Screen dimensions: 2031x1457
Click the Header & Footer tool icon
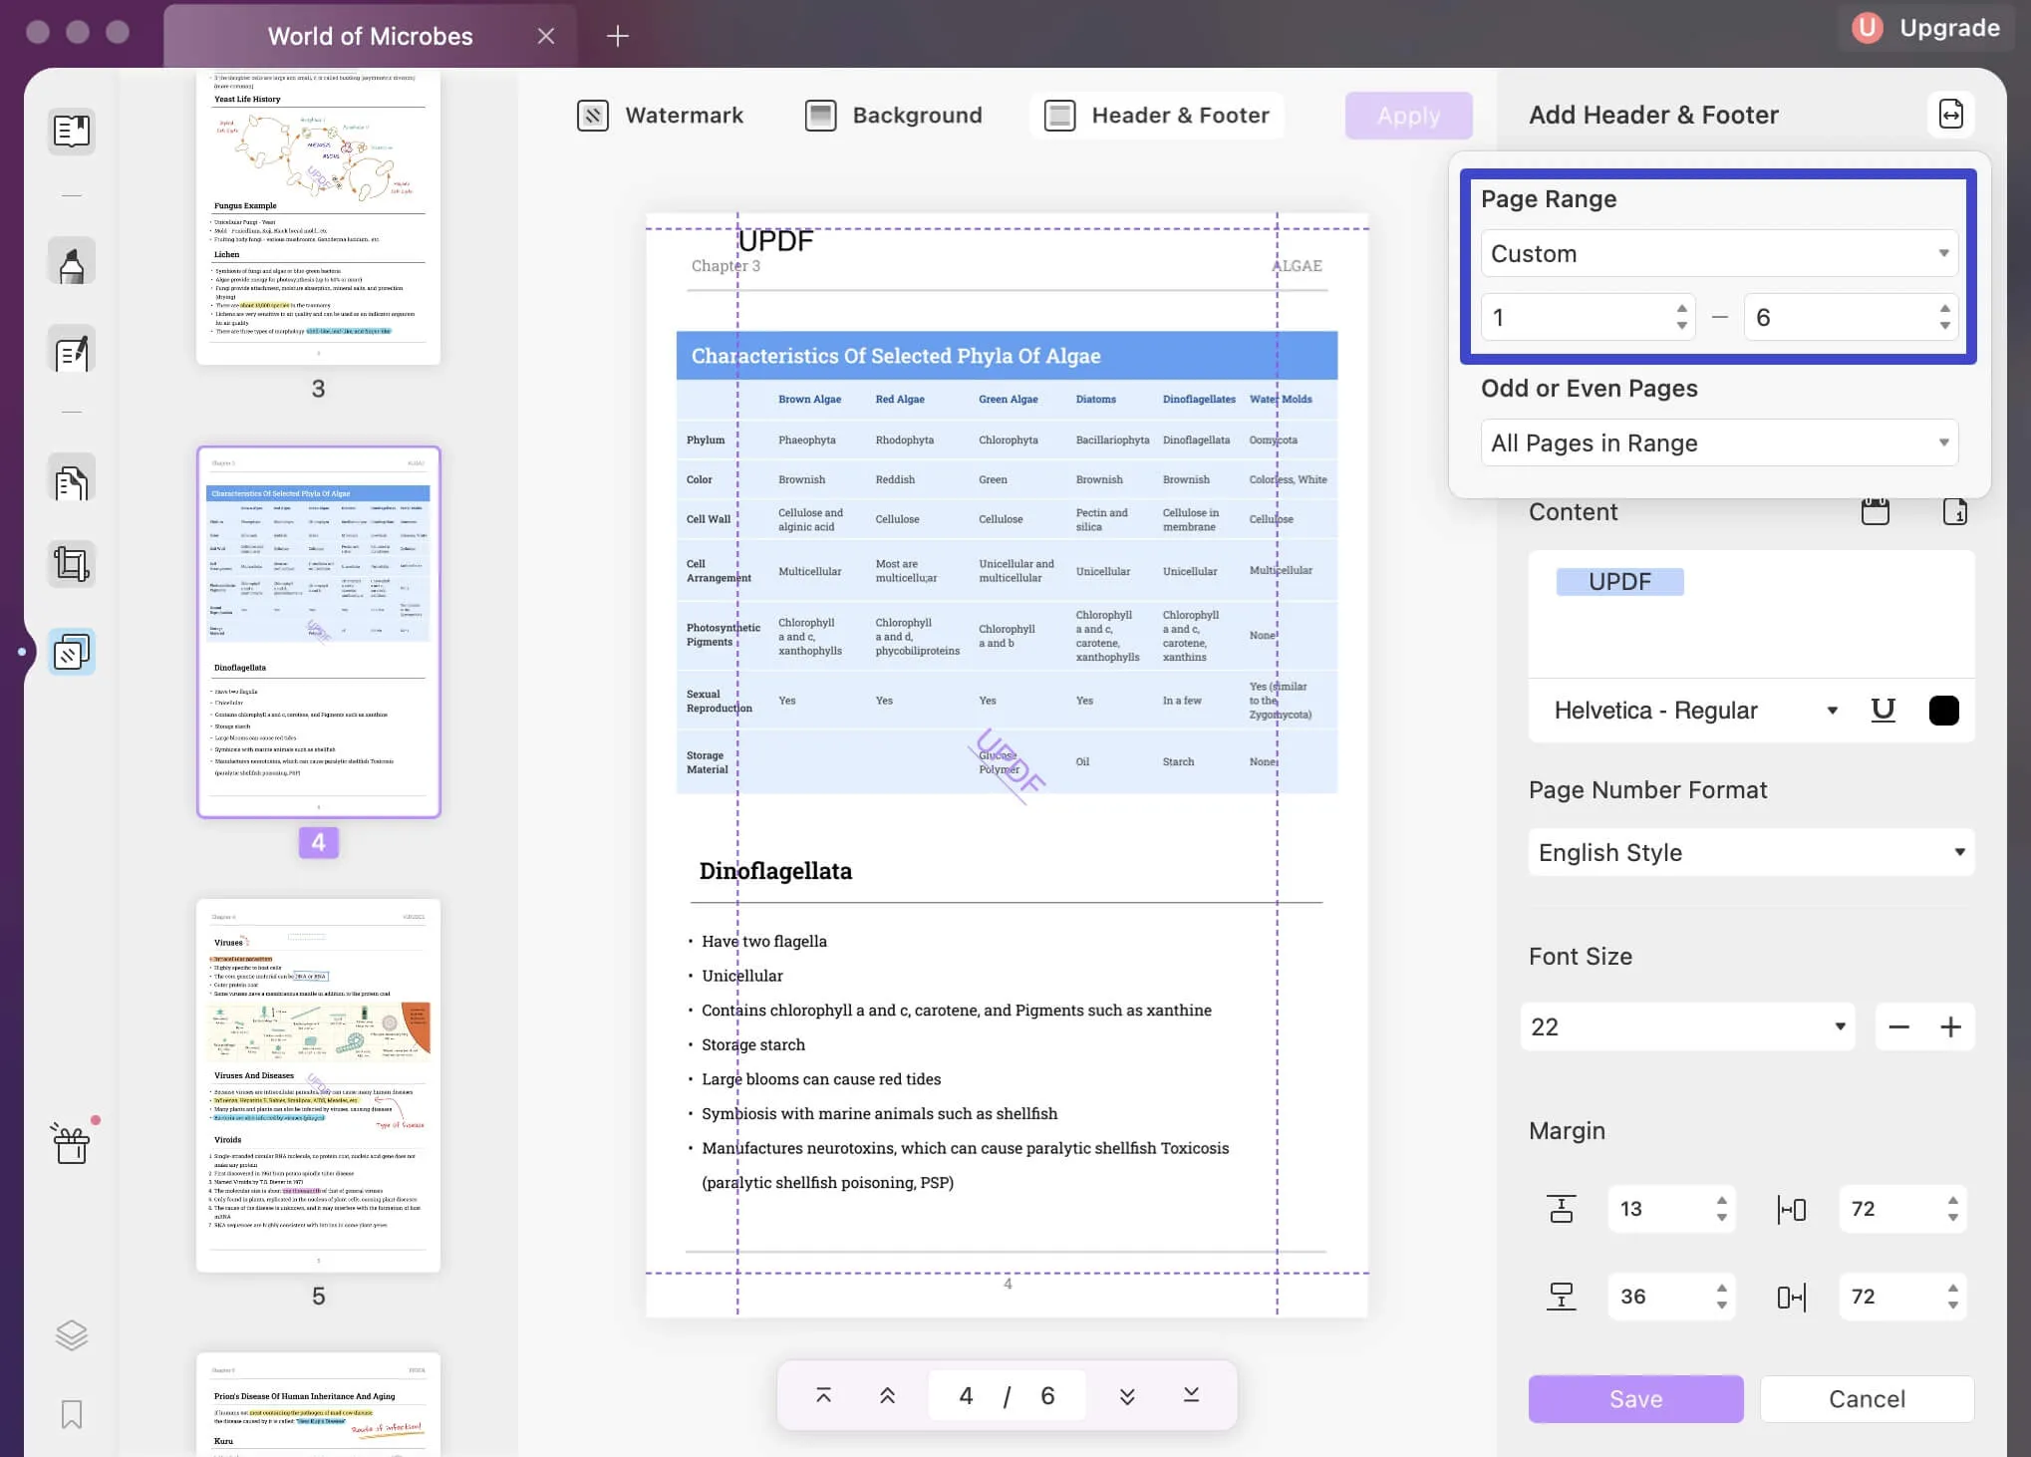click(1058, 114)
